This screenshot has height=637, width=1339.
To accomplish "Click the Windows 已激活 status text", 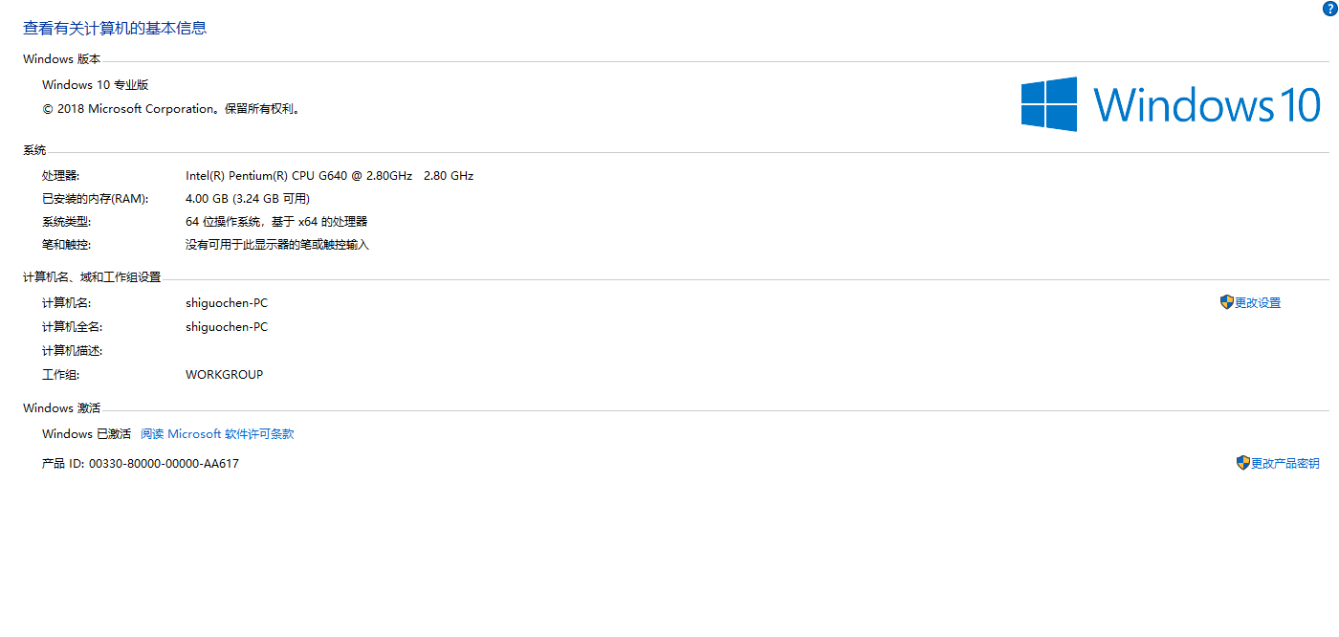I will click(x=86, y=434).
